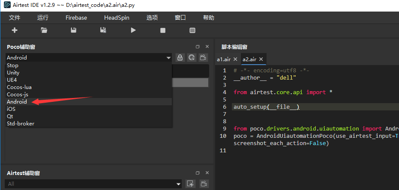This screenshot has width=399, height=190.
Task: Open the HeadSpin menu
Action: tap(117, 18)
